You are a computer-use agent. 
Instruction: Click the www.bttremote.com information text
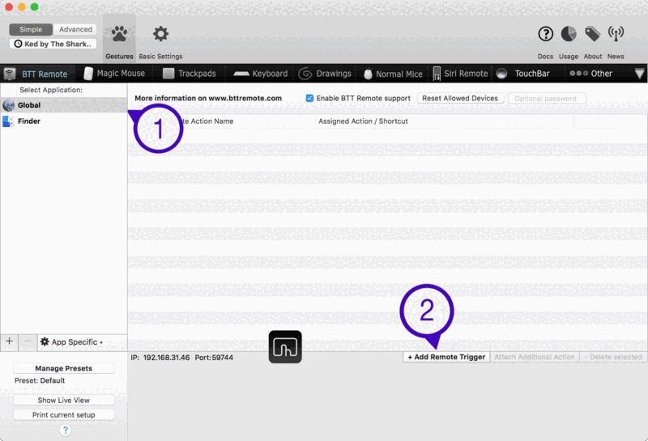coord(208,98)
